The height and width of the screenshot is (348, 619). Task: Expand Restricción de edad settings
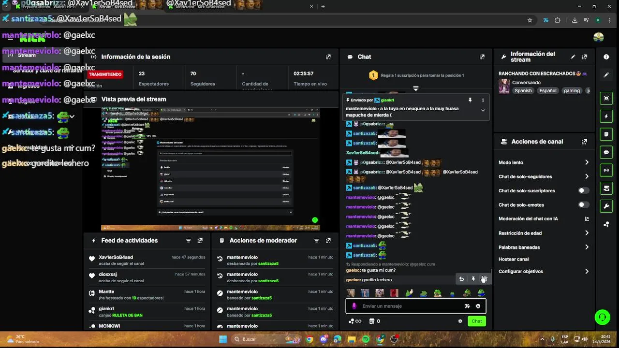point(544,233)
